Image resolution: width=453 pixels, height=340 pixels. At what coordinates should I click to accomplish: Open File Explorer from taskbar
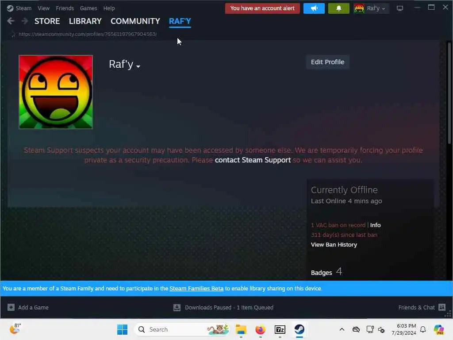241,329
